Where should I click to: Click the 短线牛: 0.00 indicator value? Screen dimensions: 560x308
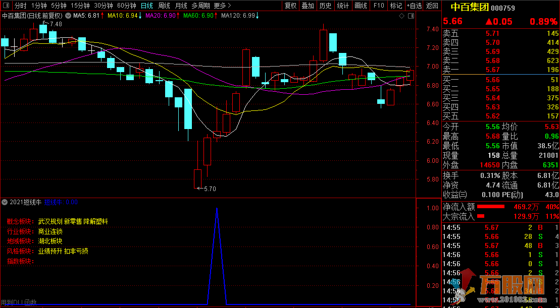[61, 202]
